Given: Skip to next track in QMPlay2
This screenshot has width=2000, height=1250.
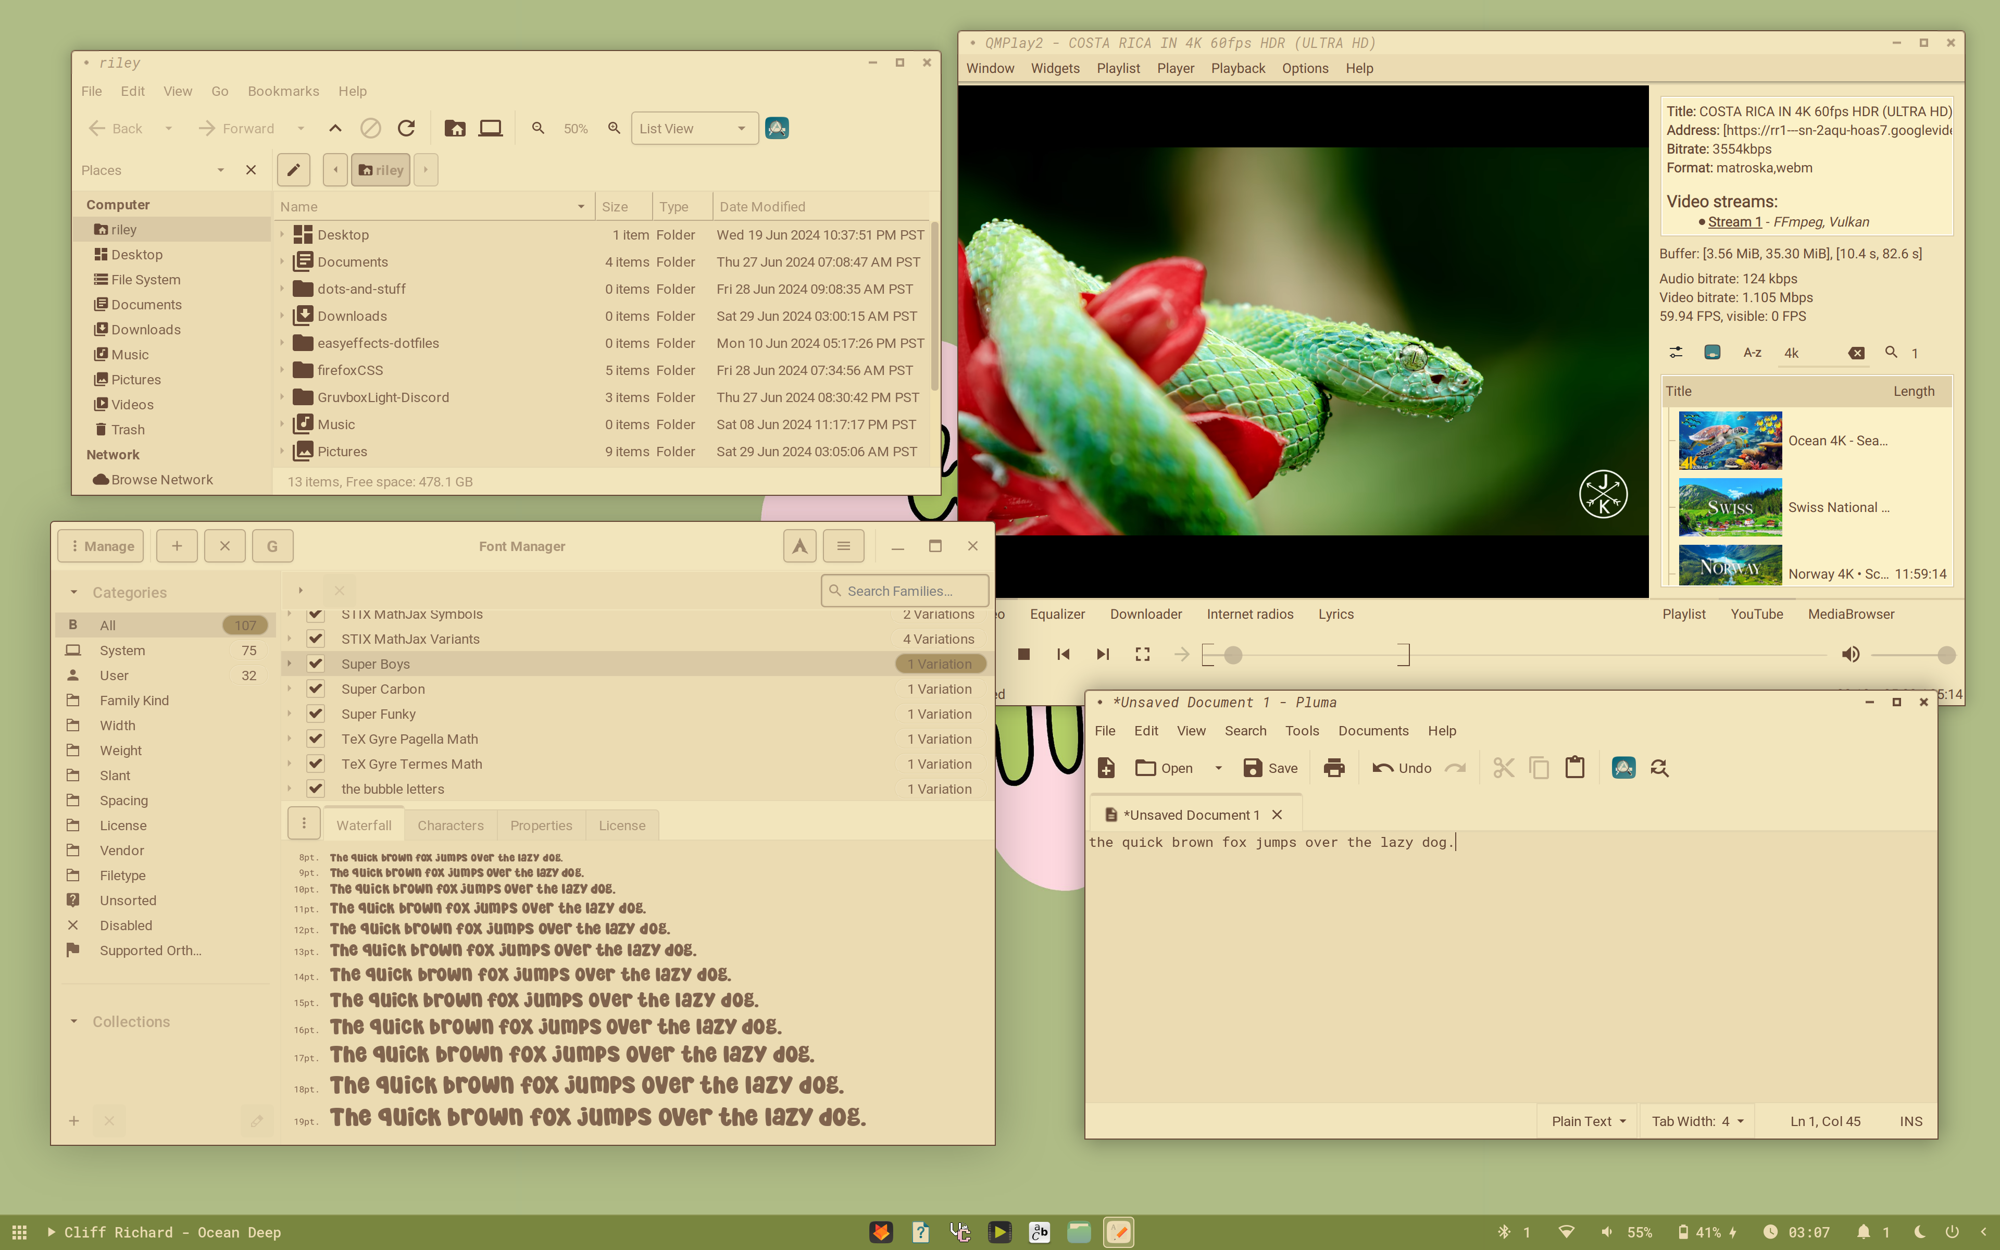Looking at the screenshot, I should pyautogui.click(x=1103, y=655).
